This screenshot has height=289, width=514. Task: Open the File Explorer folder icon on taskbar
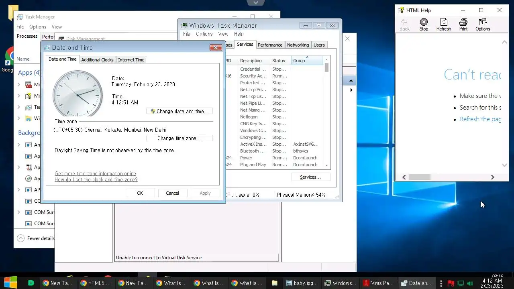275,283
